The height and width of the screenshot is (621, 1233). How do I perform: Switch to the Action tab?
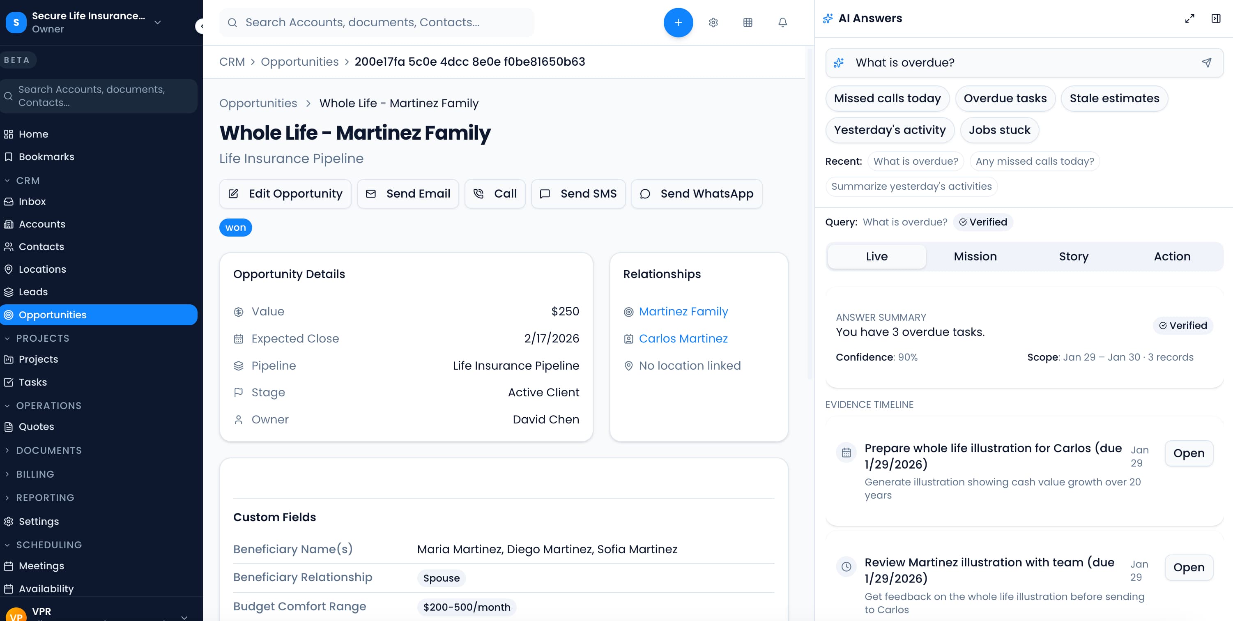pyautogui.click(x=1172, y=256)
